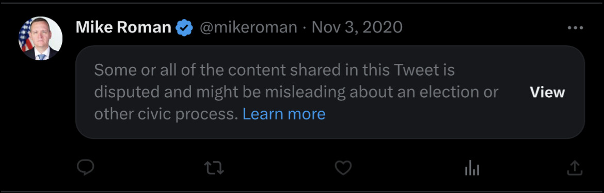The width and height of the screenshot is (604, 193).
Task: Toggle the heart to favorite this tweet
Action: coord(343,168)
